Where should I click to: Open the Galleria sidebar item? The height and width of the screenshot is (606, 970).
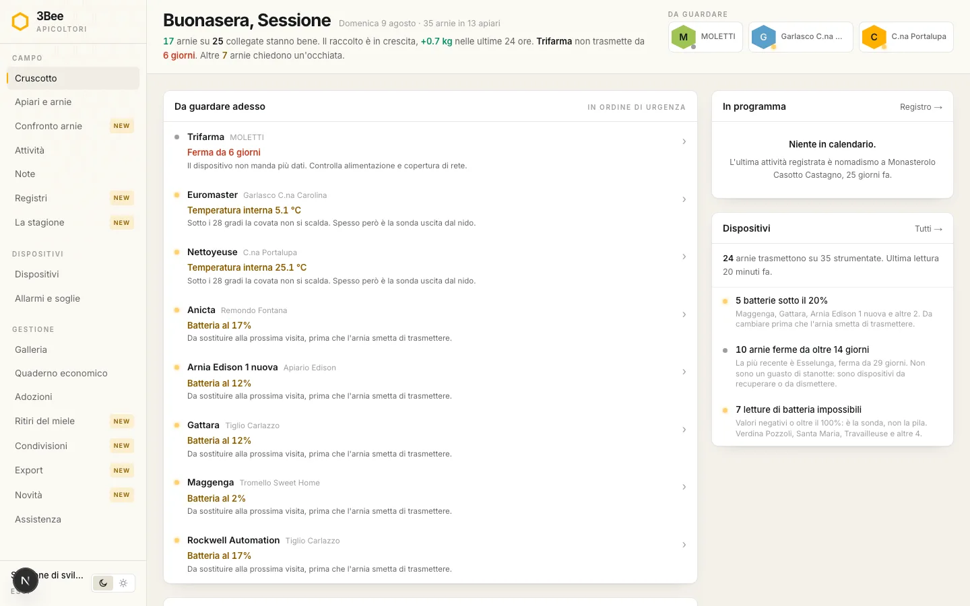tap(73, 349)
